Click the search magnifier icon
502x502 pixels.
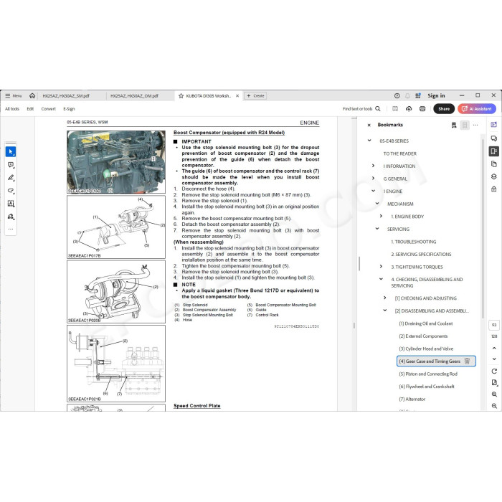[x=378, y=109]
